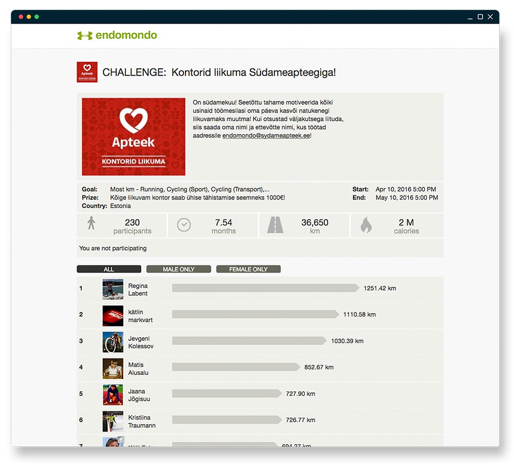Click the name Jevgeni Kolessov

click(x=141, y=342)
